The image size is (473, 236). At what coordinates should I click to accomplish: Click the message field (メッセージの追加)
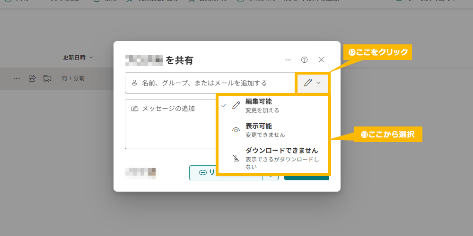tap(171, 124)
